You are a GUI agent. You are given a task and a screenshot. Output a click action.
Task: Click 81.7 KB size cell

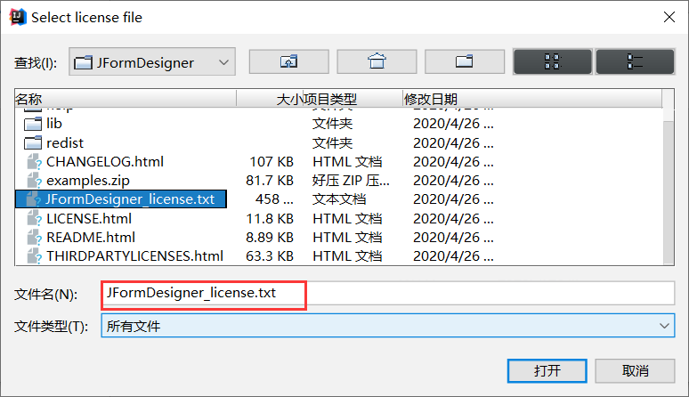click(270, 181)
